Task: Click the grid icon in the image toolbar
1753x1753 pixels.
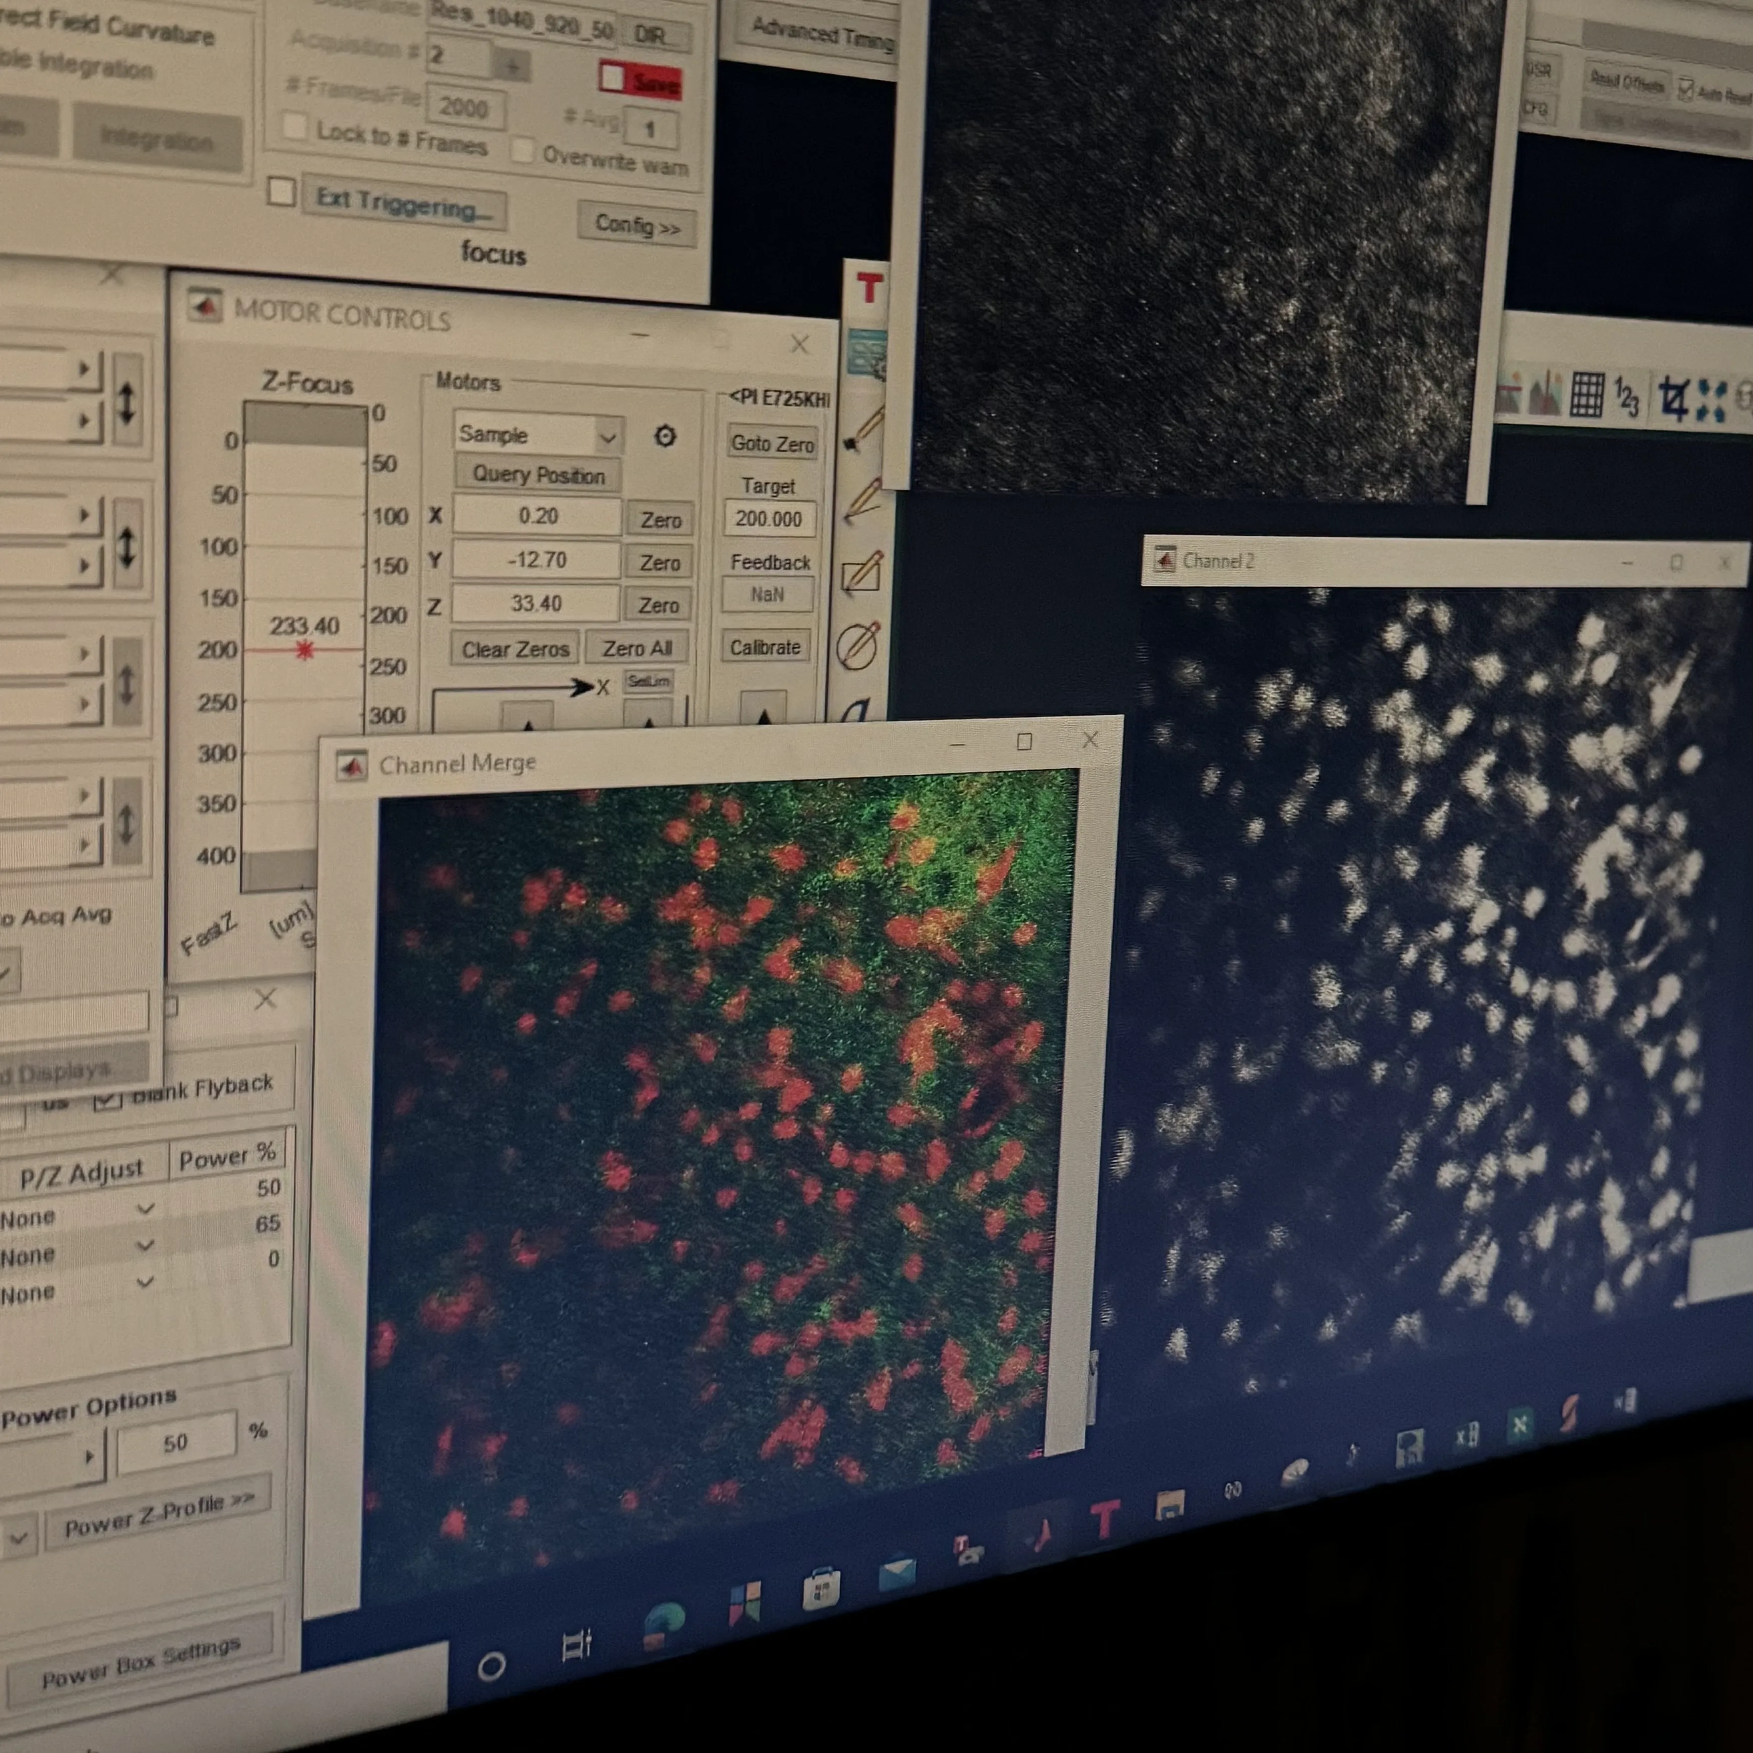Action: tap(1588, 396)
